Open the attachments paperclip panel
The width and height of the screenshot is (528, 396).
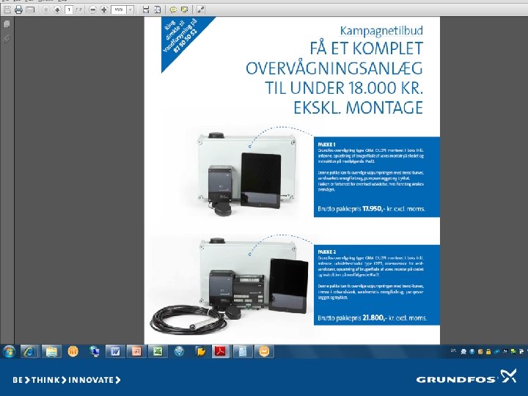[7, 38]
